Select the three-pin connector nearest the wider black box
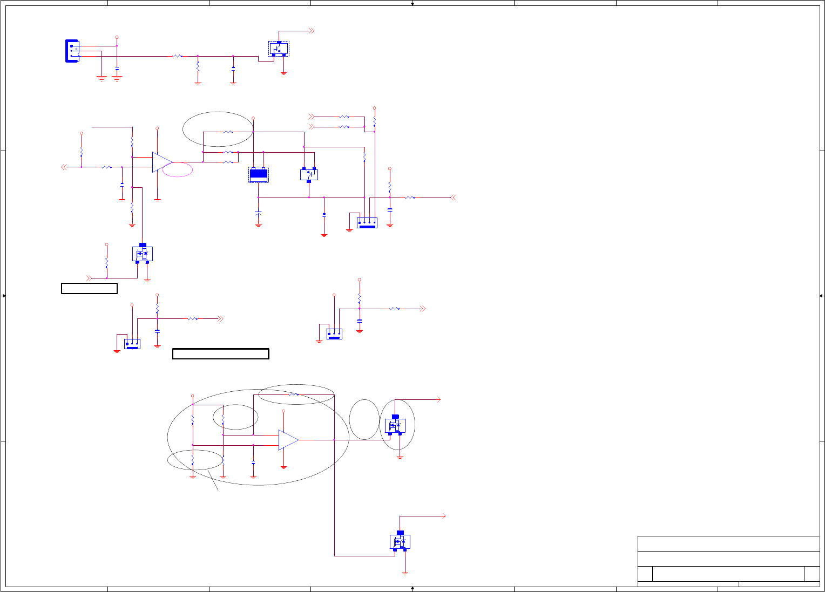Image resolution: width=825 pixels, height=592 pixels. 132,344
